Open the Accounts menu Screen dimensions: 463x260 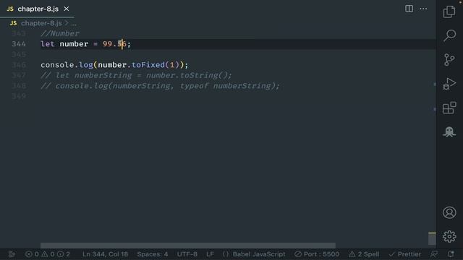point(449,212)
